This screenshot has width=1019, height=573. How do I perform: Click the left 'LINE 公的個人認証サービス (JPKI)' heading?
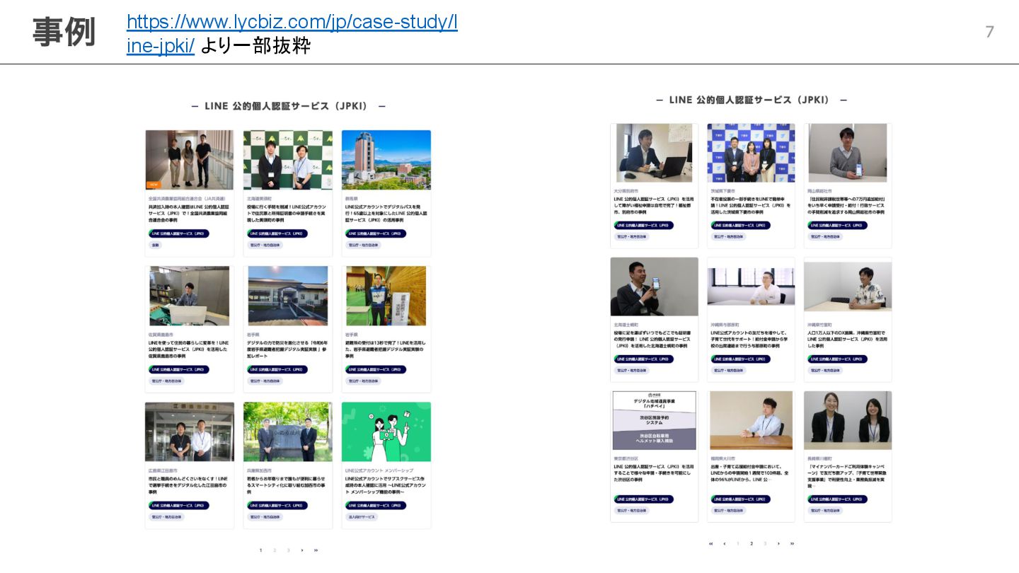[x=288, y=106]
